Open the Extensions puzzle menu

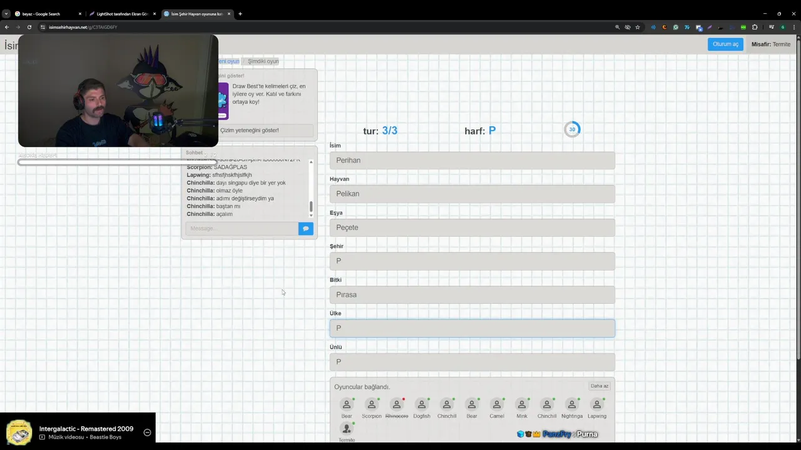(x=755, y=27)
